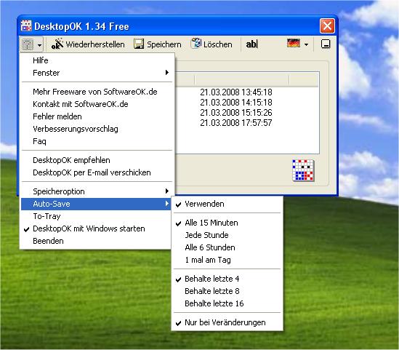Open the DesktopOK main menu icon
Viewport: 399px width, 350px height.
pyautogui.click(x=27, y=44)
